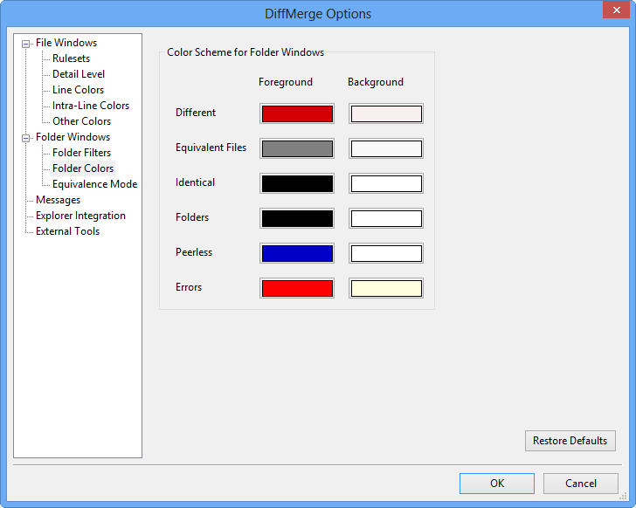
Task: Click the Background column header text
Action: click(x=376, y=82)
